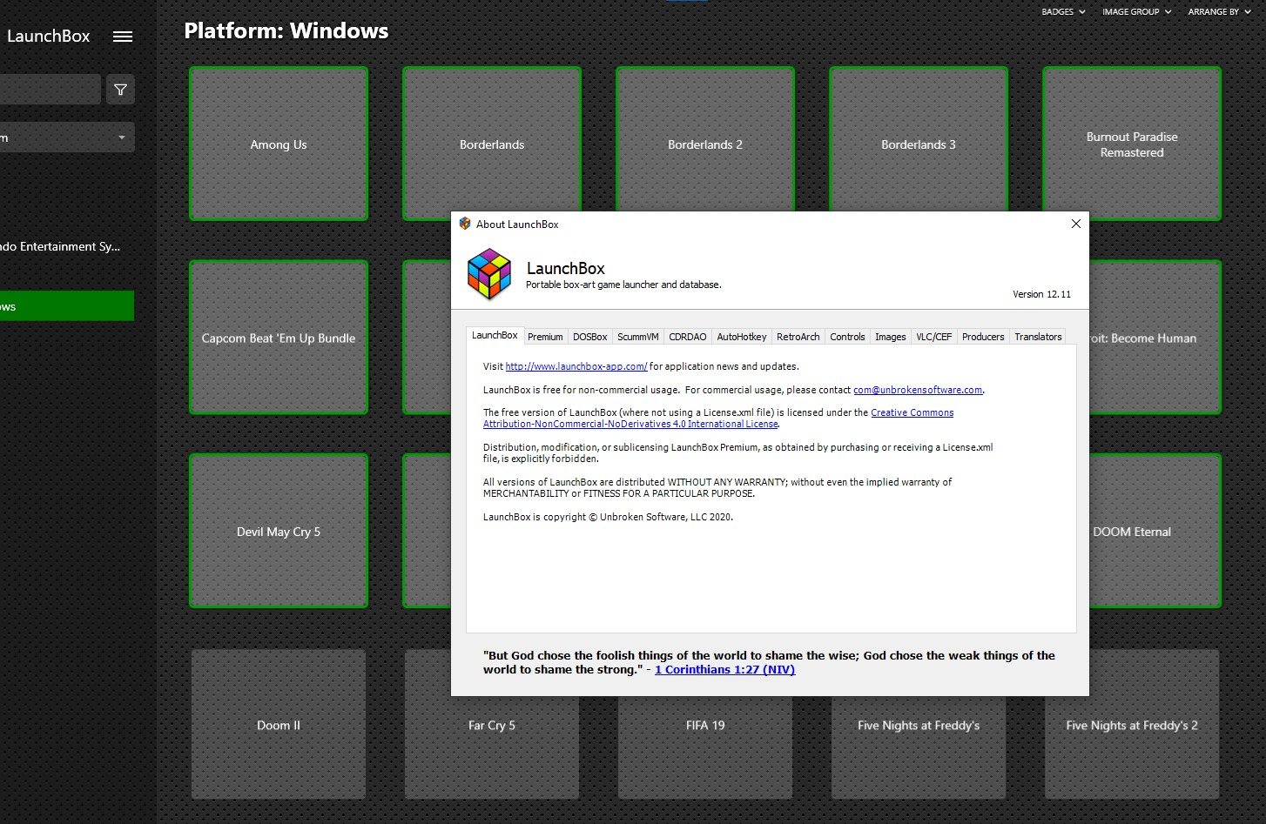Switch to the DOSBox tab

pos(590,337)
